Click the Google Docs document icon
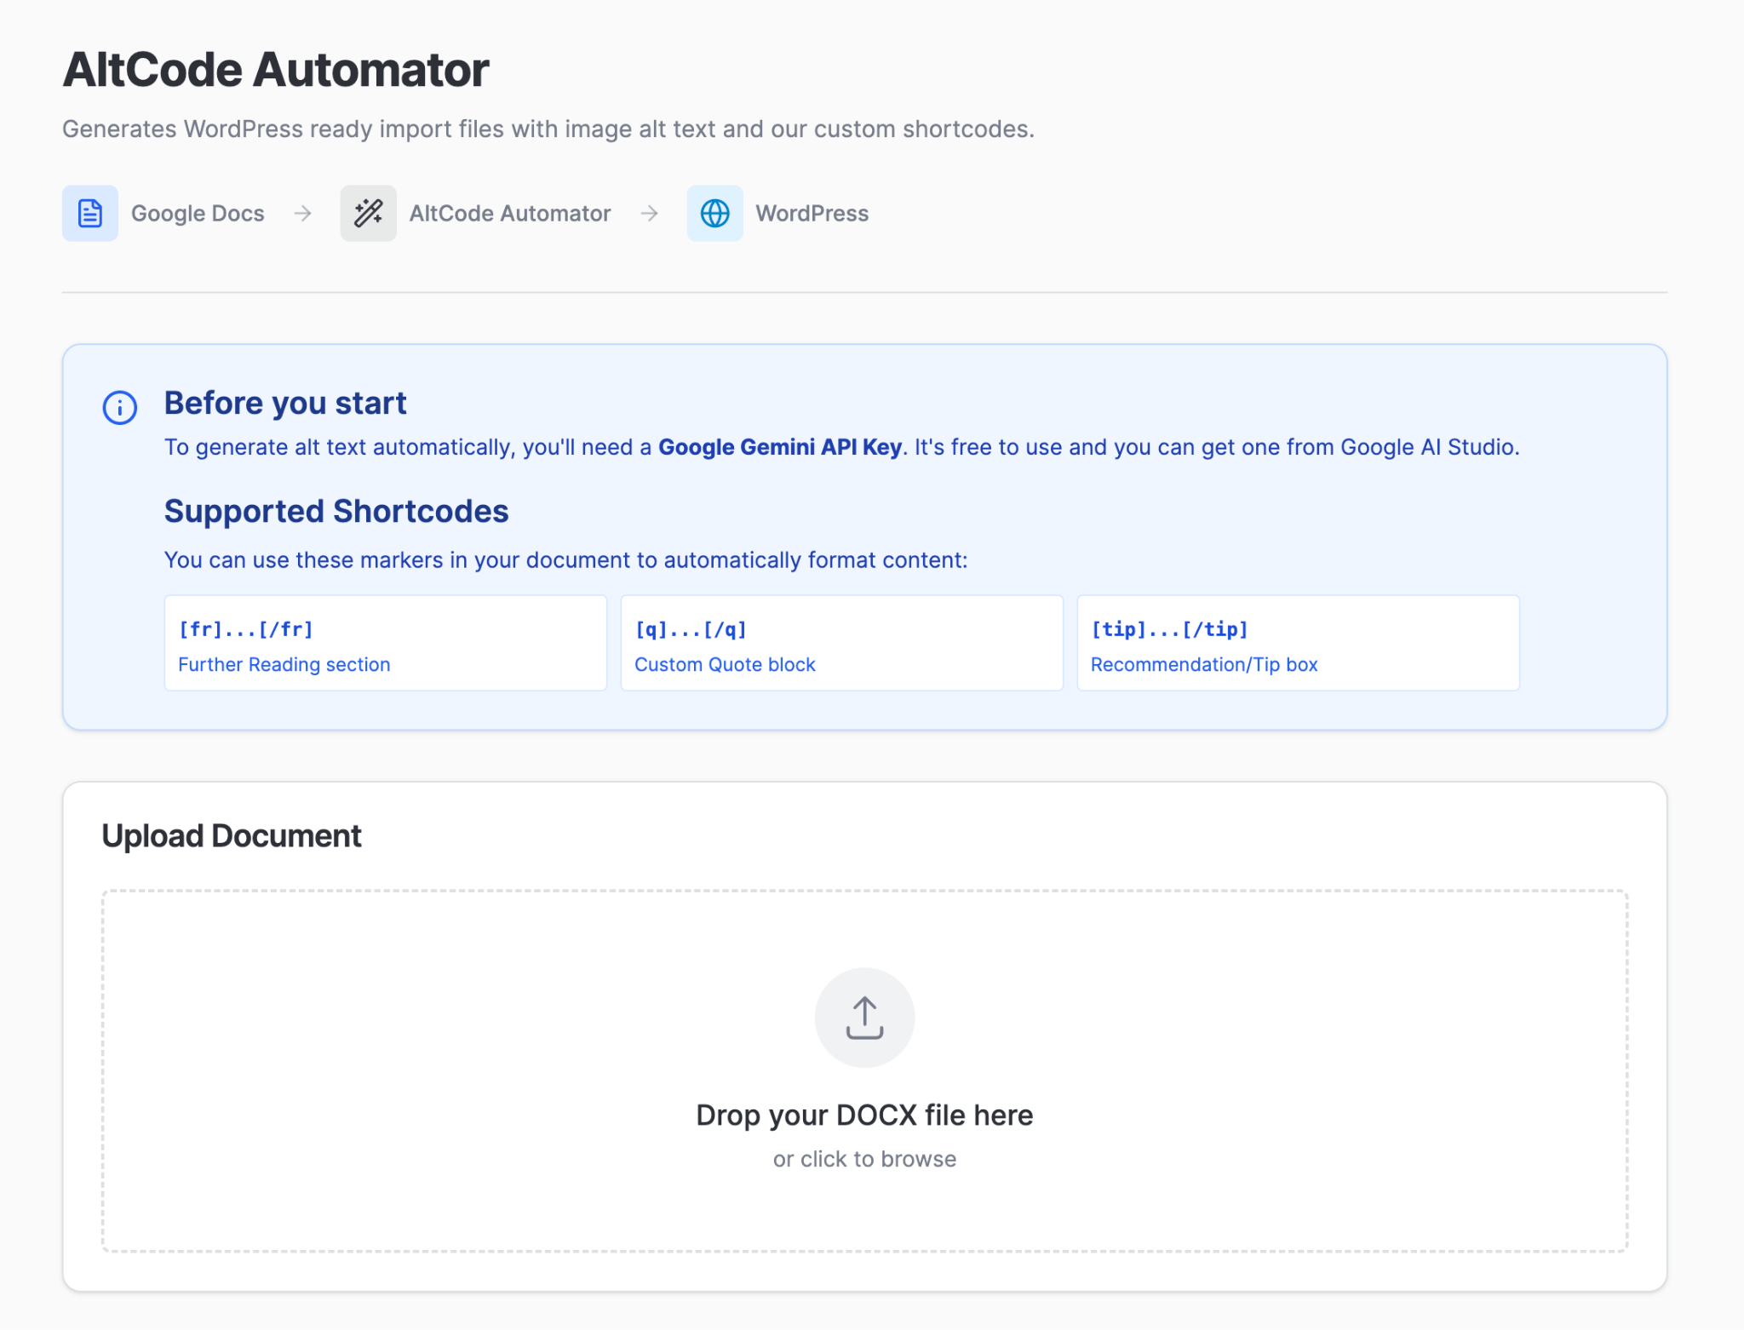 (89, 213)
